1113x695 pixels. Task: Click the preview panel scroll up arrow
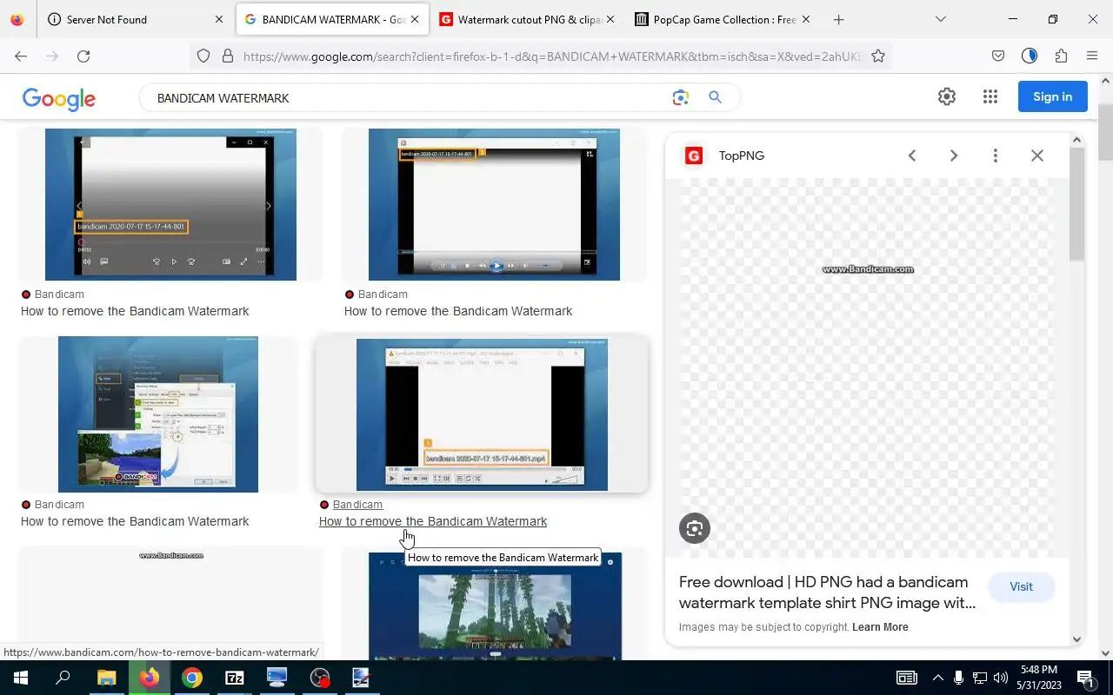click(1076, 140)
